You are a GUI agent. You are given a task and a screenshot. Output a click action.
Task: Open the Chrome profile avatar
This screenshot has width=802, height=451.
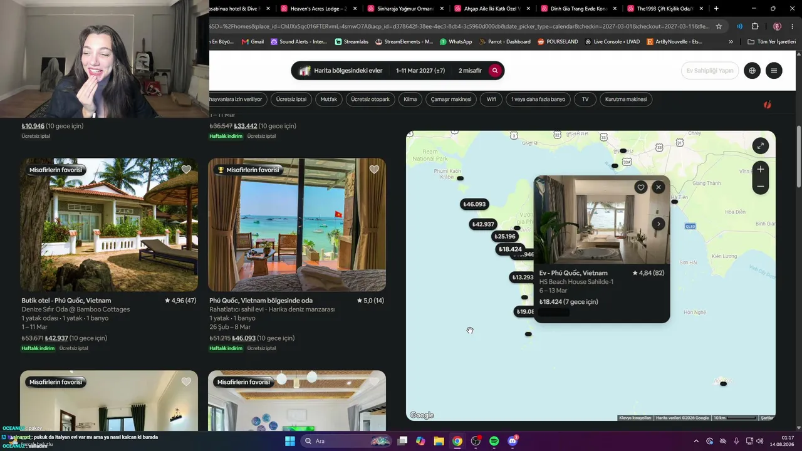(777, 26)
